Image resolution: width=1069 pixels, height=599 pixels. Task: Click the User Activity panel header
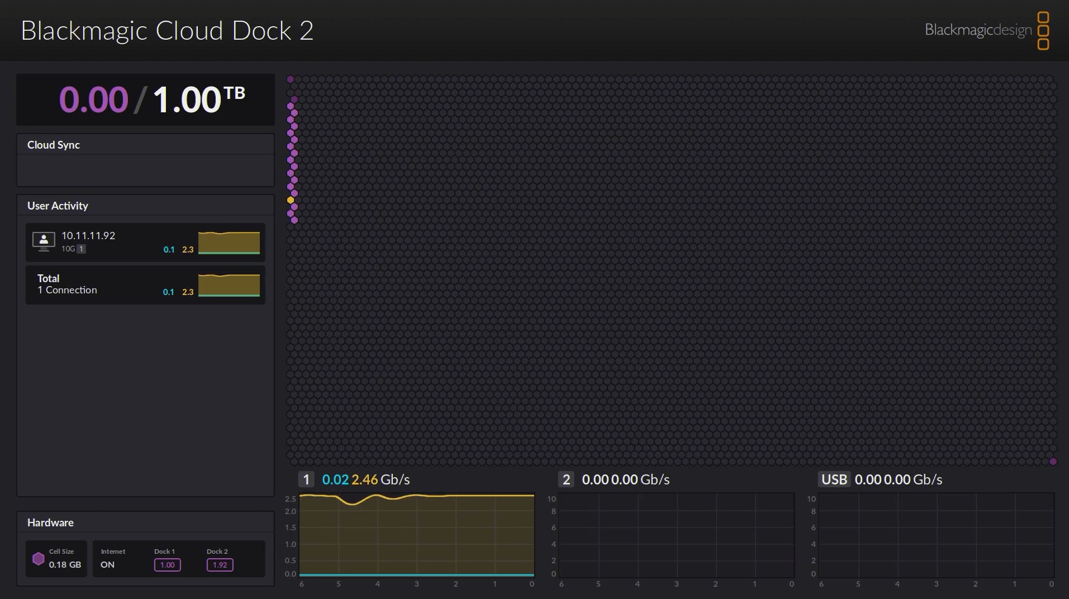[145, 206]
